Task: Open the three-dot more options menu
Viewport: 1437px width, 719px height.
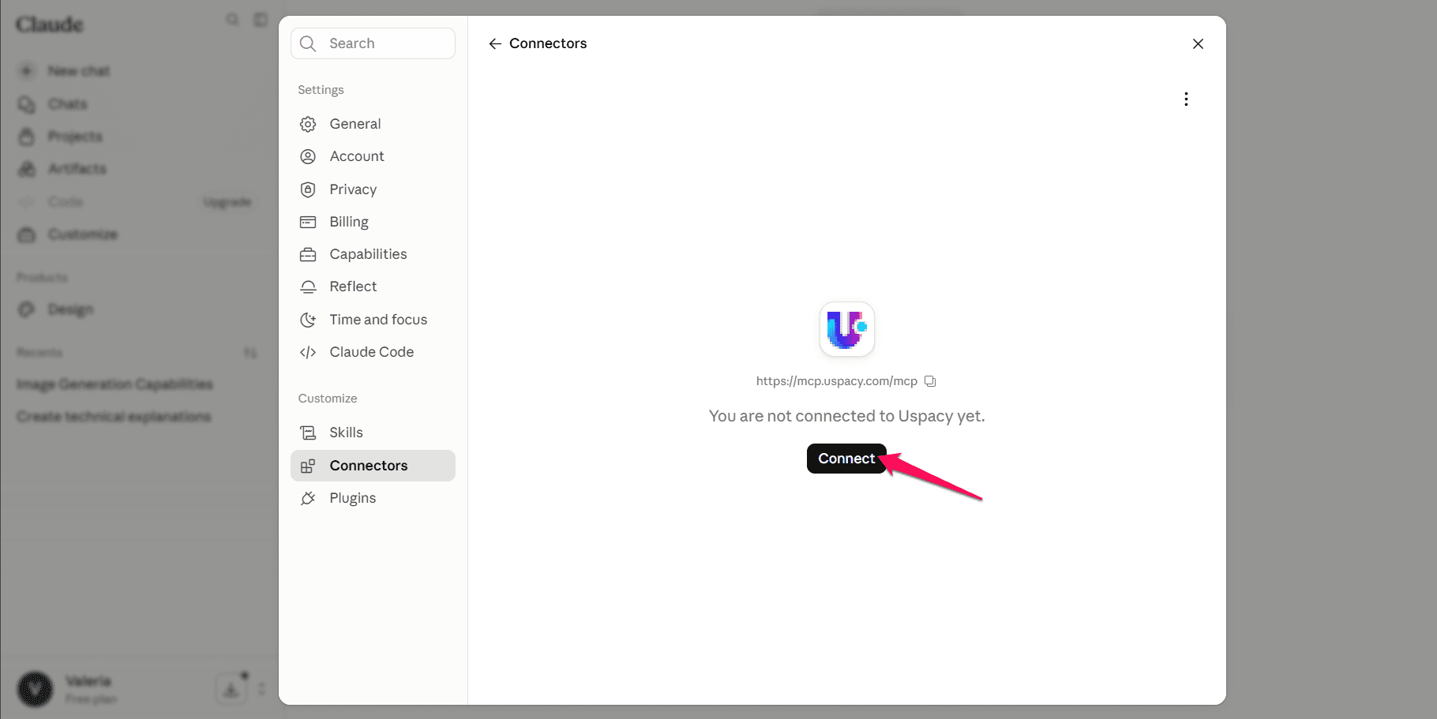Action: point(1186,99)
